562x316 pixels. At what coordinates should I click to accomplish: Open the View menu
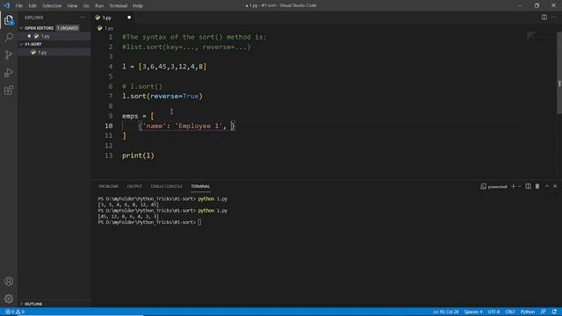(x=72, y=6)
